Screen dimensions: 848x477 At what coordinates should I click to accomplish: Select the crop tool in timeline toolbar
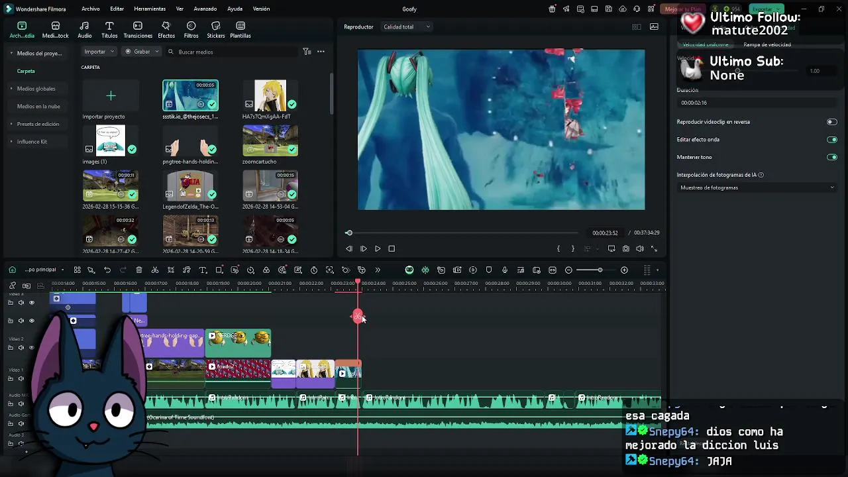pyautogui.click(x=171, y=270)
